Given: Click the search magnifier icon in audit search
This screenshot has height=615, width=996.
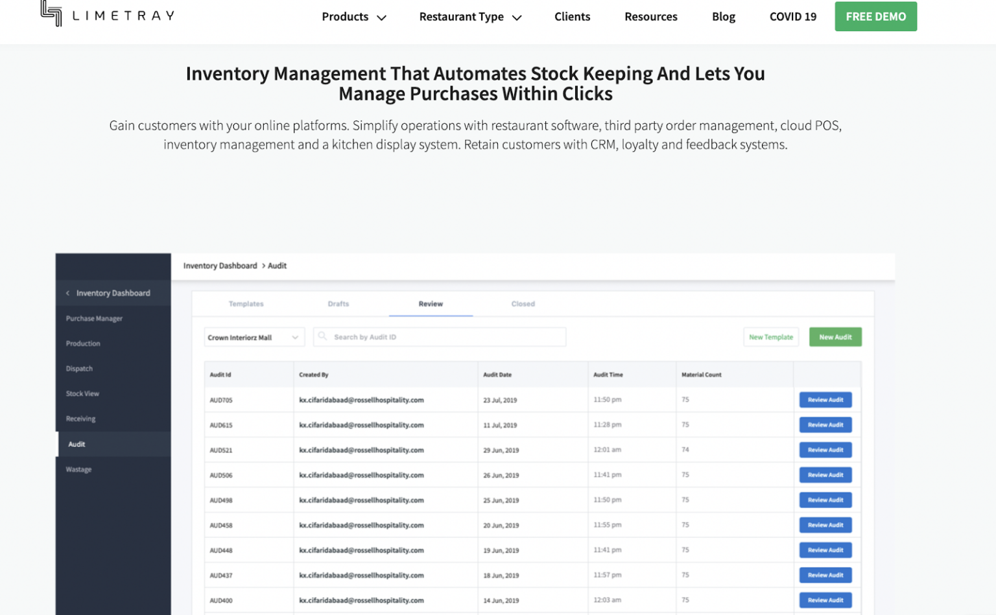Looking at the screenshot, I should pos(322,336).
